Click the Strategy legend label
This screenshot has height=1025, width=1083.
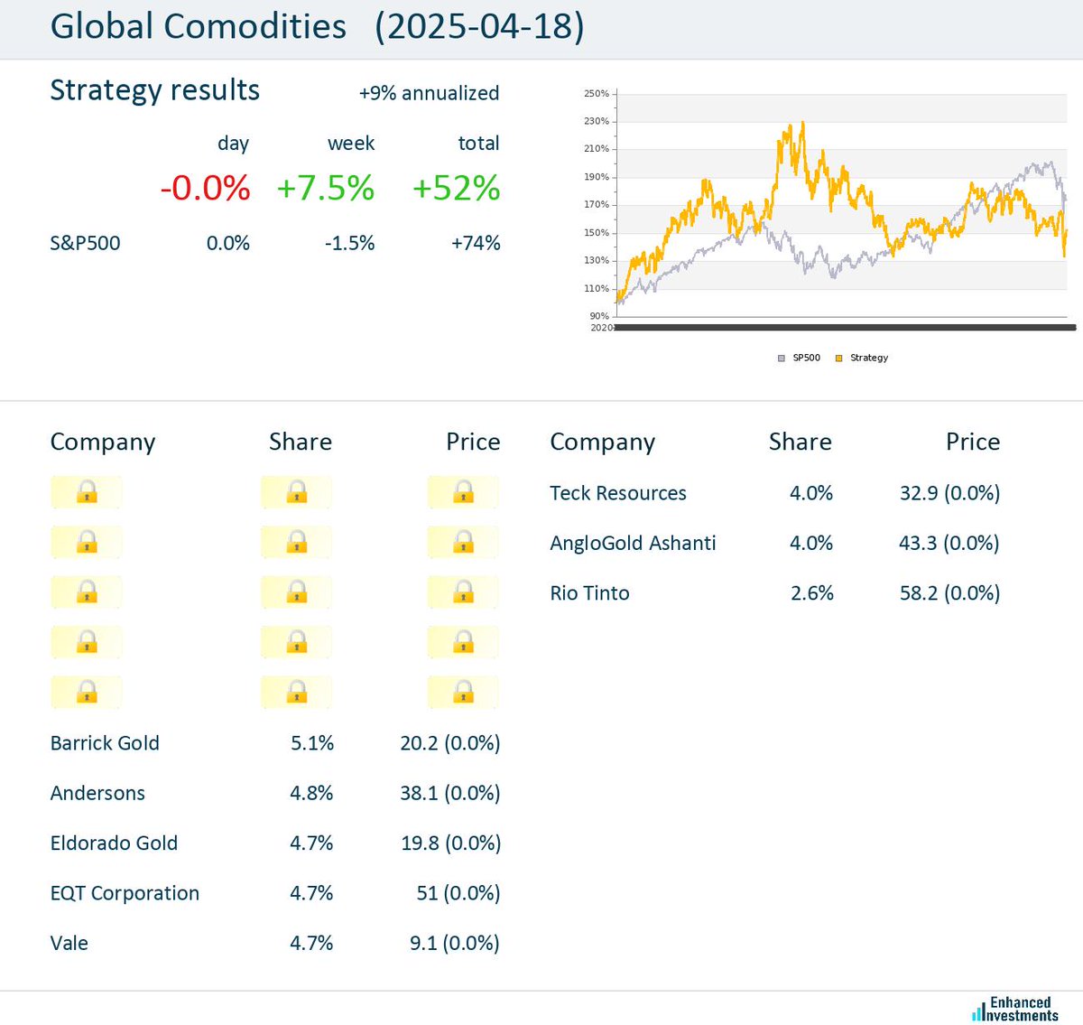pyautogui.click(x=869, y=359)
